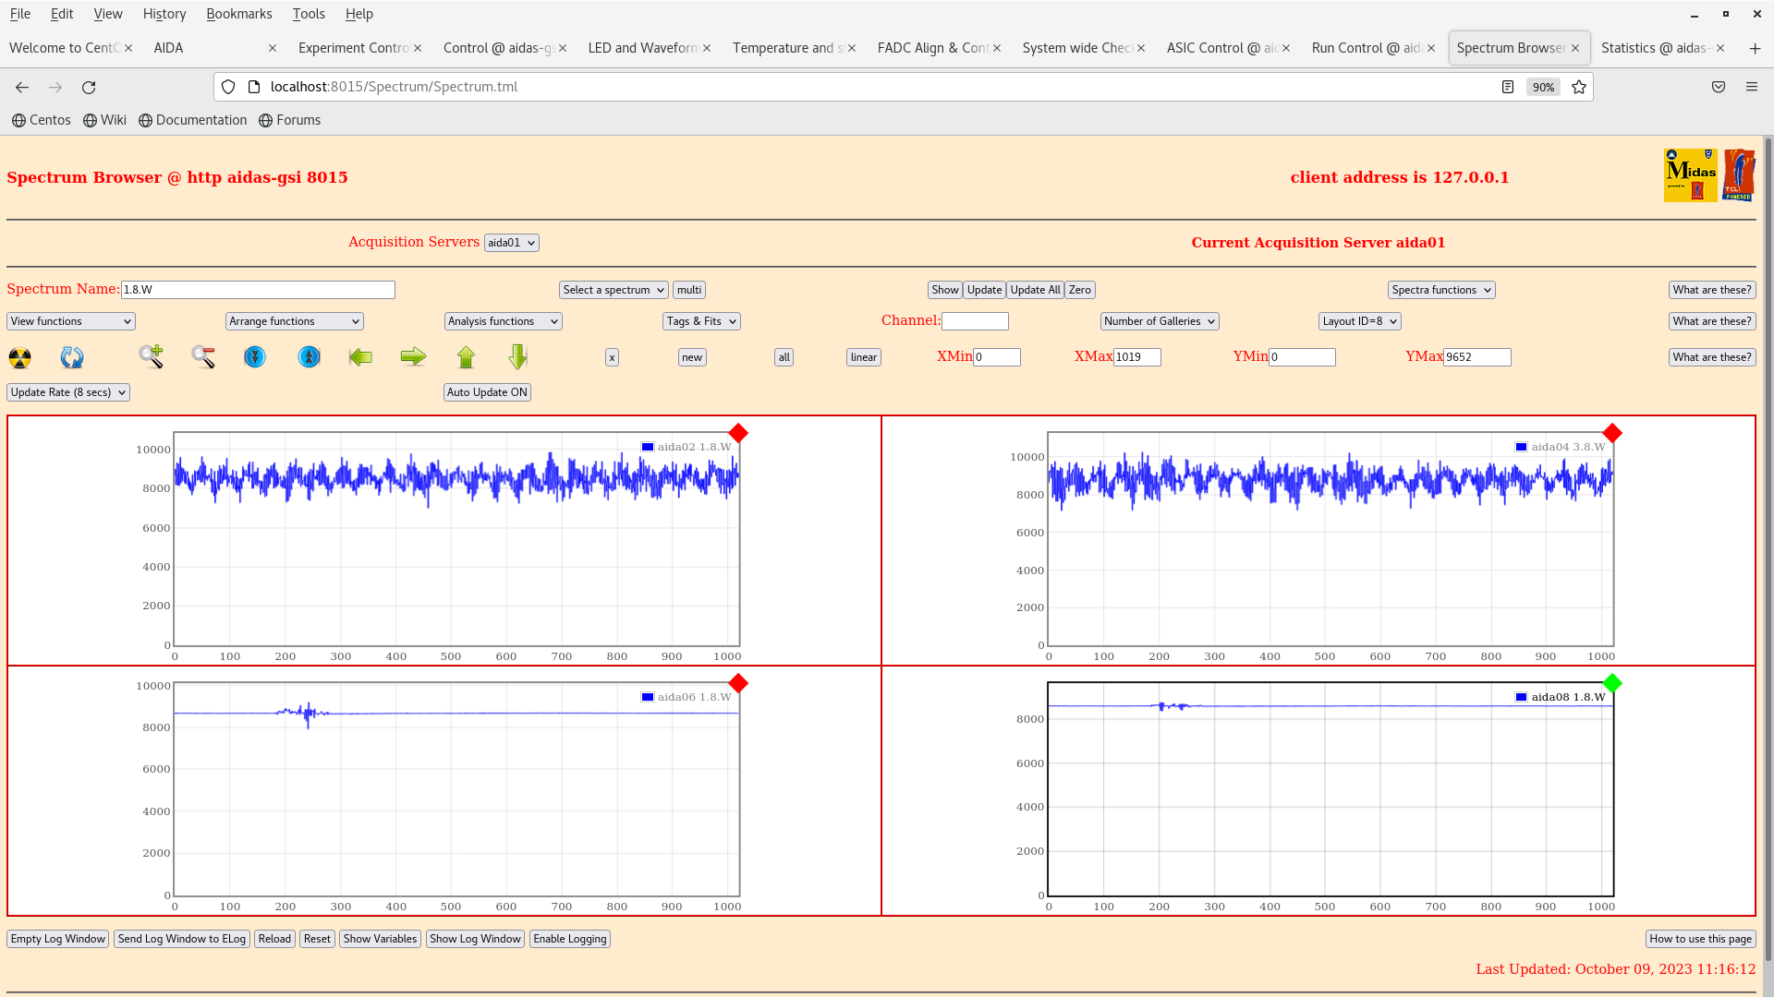Click the blue double up-arrow icon
Screen dimensions: 1774x997
point(309,356)
